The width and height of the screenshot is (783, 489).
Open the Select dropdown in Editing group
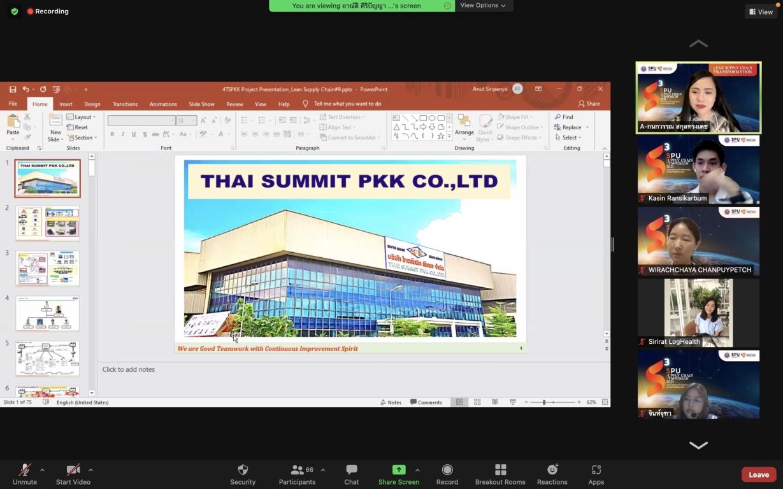click(568, 138)
